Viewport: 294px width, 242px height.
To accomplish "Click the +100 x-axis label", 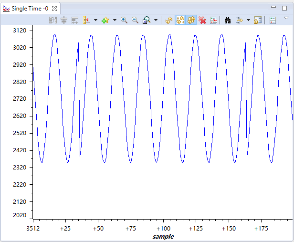I will (163, 229).
